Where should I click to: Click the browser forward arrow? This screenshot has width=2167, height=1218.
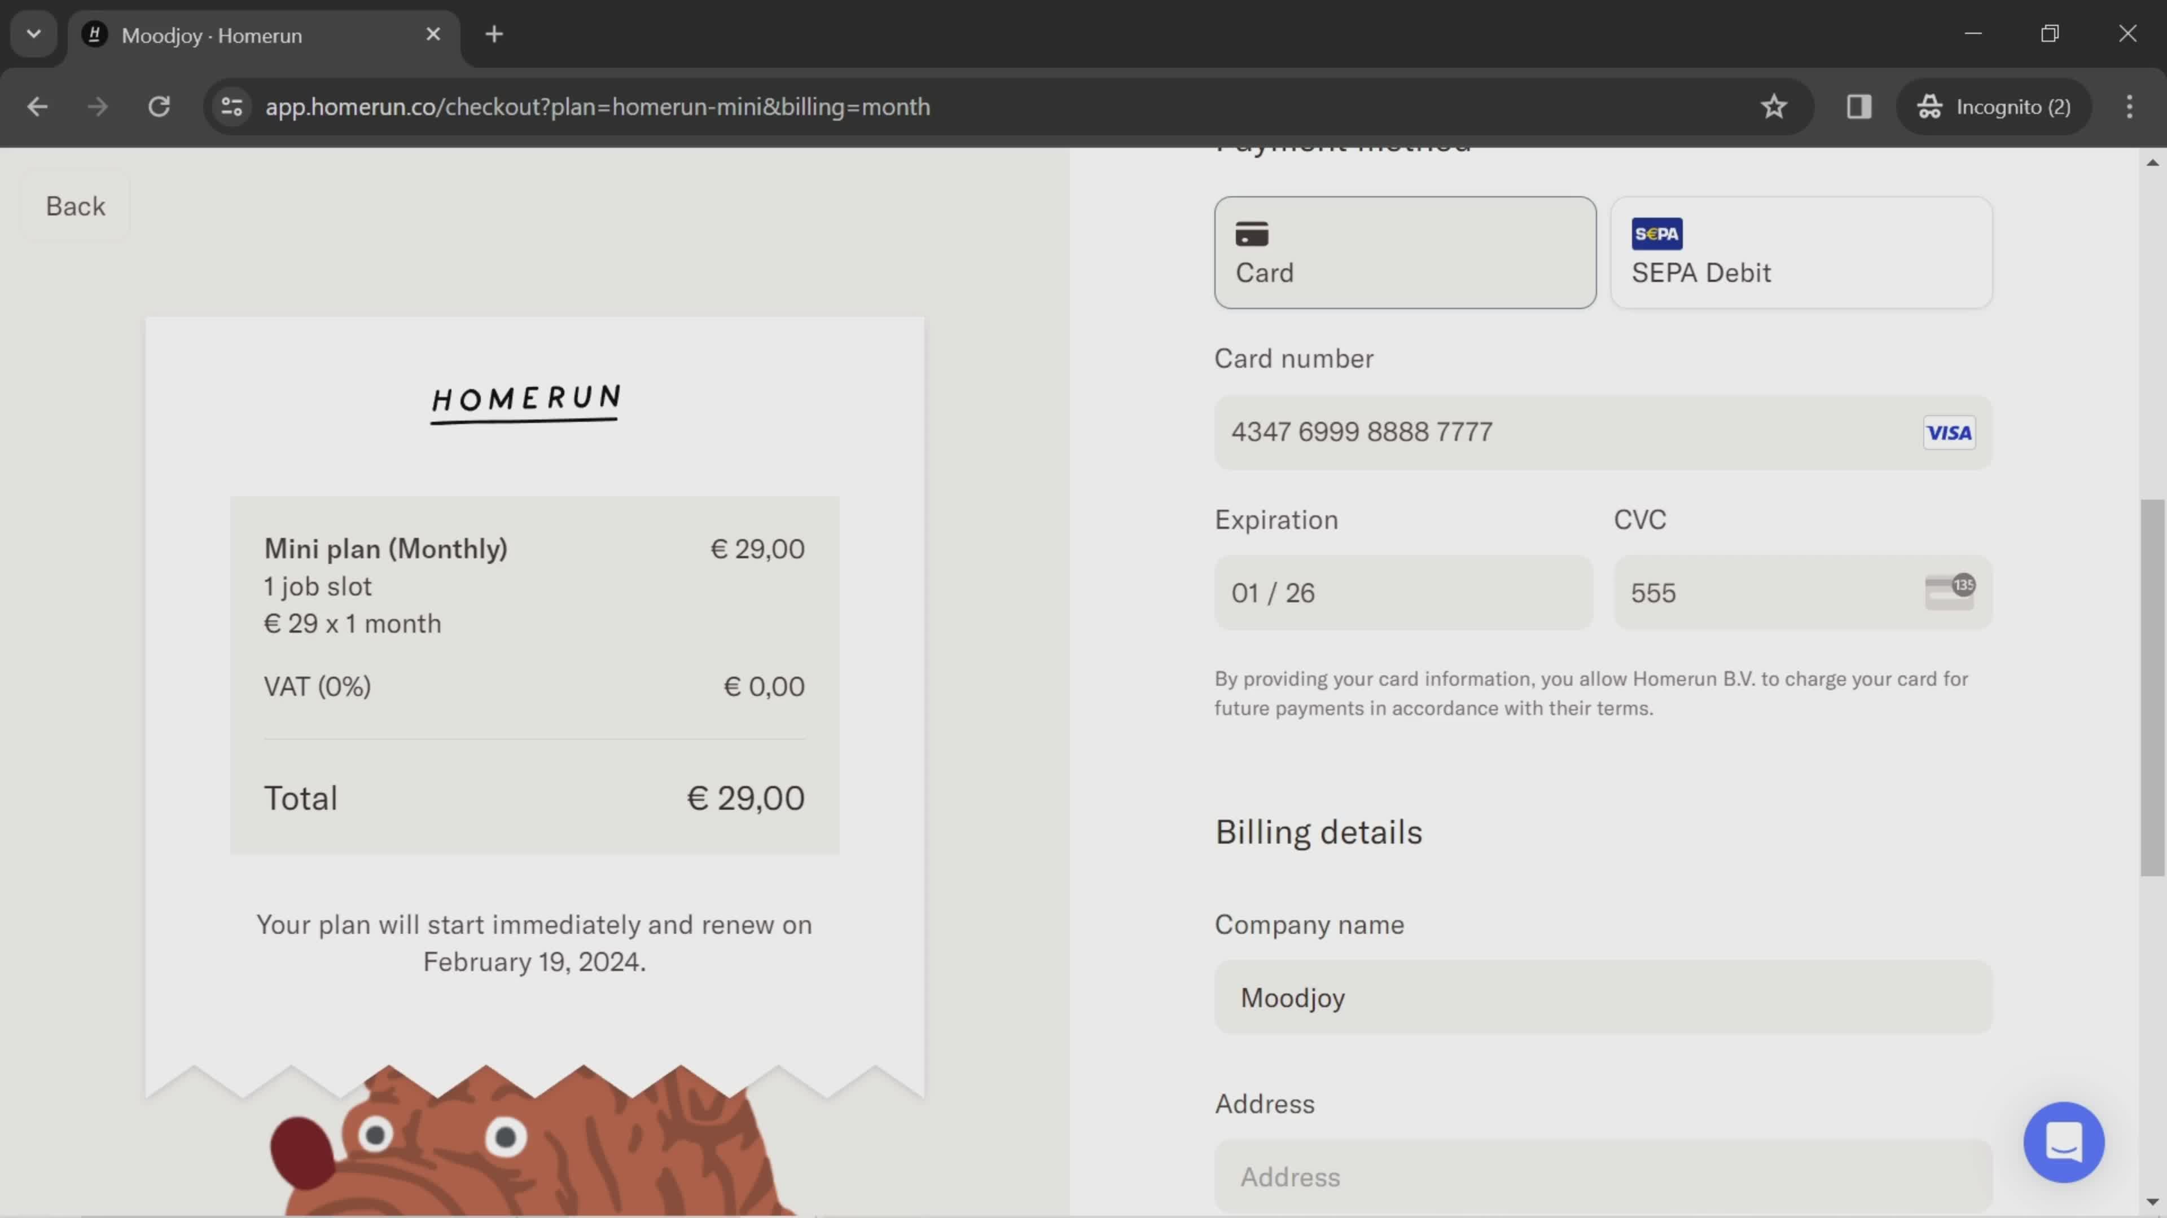click(98, 107)
